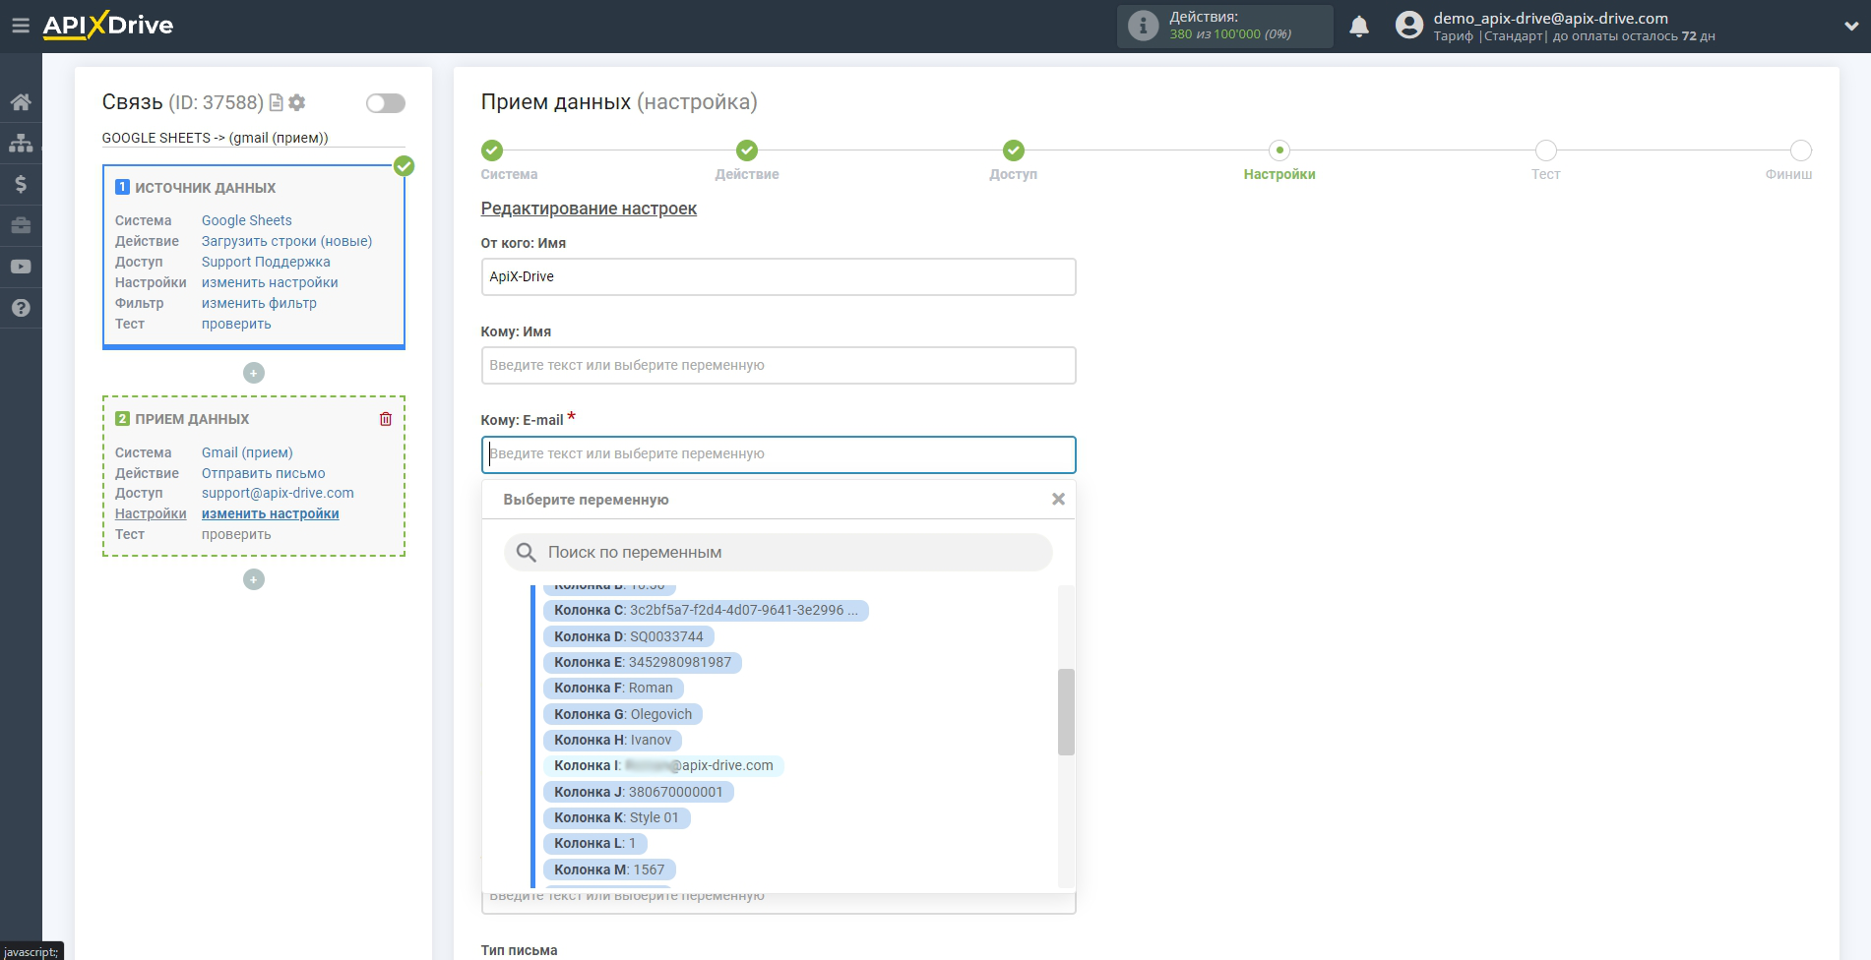
Task: Open the home icon in sidebar
Action: tap(21, 102)
